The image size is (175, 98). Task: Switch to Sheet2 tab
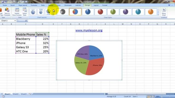coord(16,94)
